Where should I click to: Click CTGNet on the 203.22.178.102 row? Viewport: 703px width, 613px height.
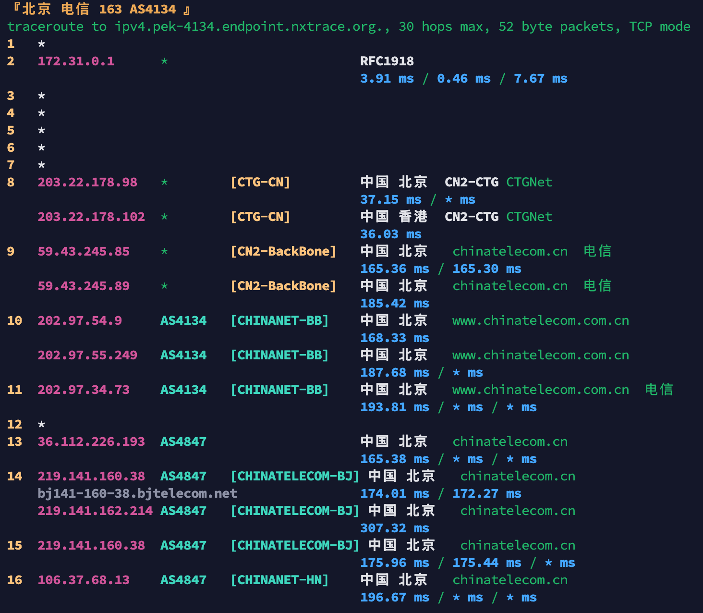pyautogui.click(x=529, y=217)
